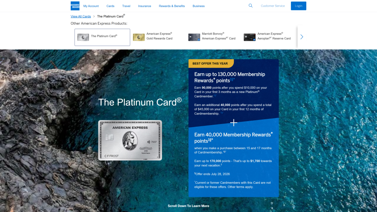Open the My Account menu
This screenshot has width=377, height=212.
click(x=91, y=6)
